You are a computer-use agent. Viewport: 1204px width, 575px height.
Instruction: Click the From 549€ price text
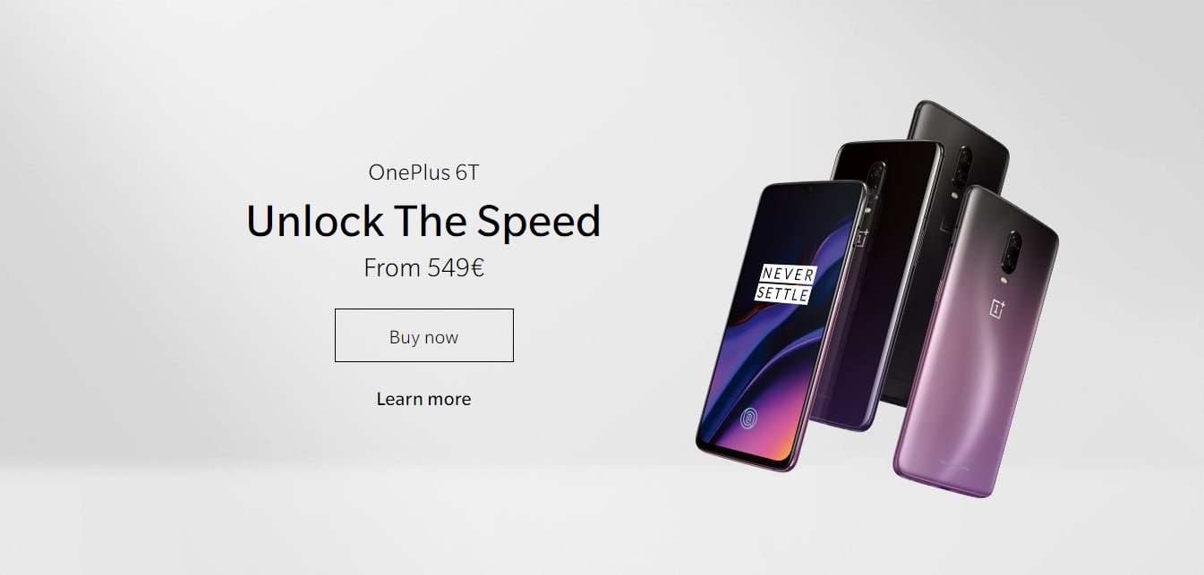[423, 267]
